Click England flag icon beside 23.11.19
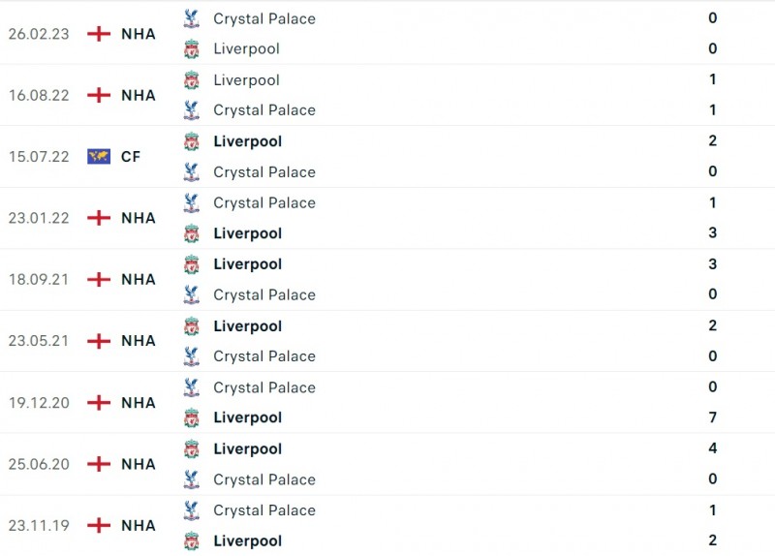Screen dimensions: 775x556 click(x=99, y=525)
